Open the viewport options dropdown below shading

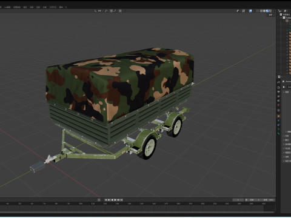(x=271, y=15)
